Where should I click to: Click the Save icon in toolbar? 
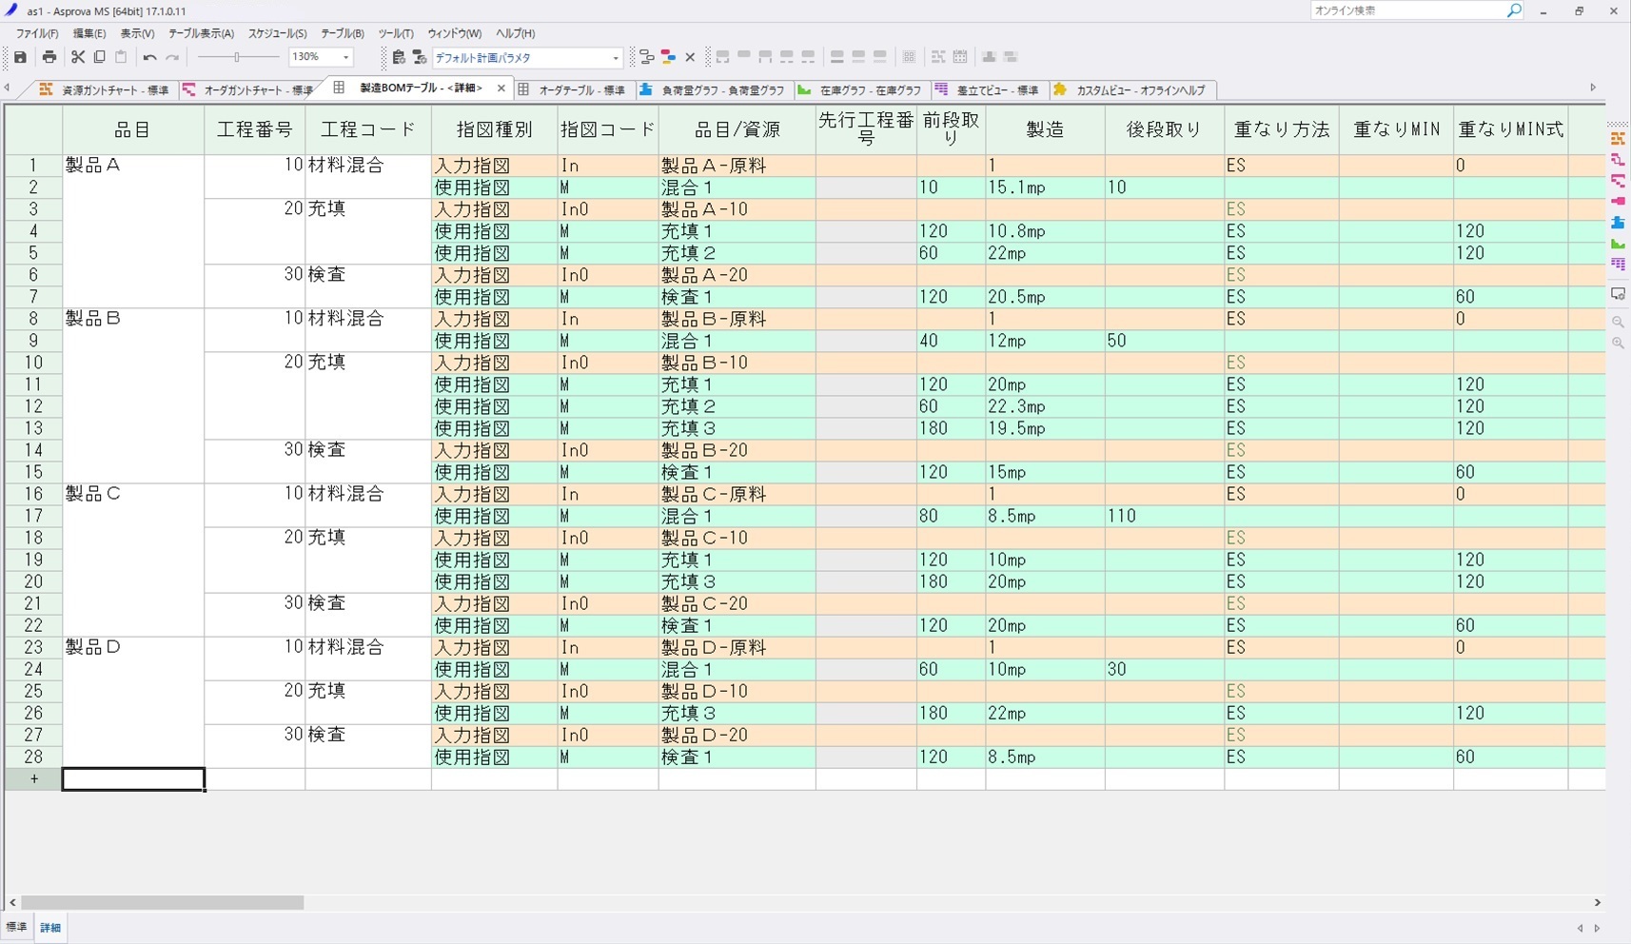(x=20, y=57)
